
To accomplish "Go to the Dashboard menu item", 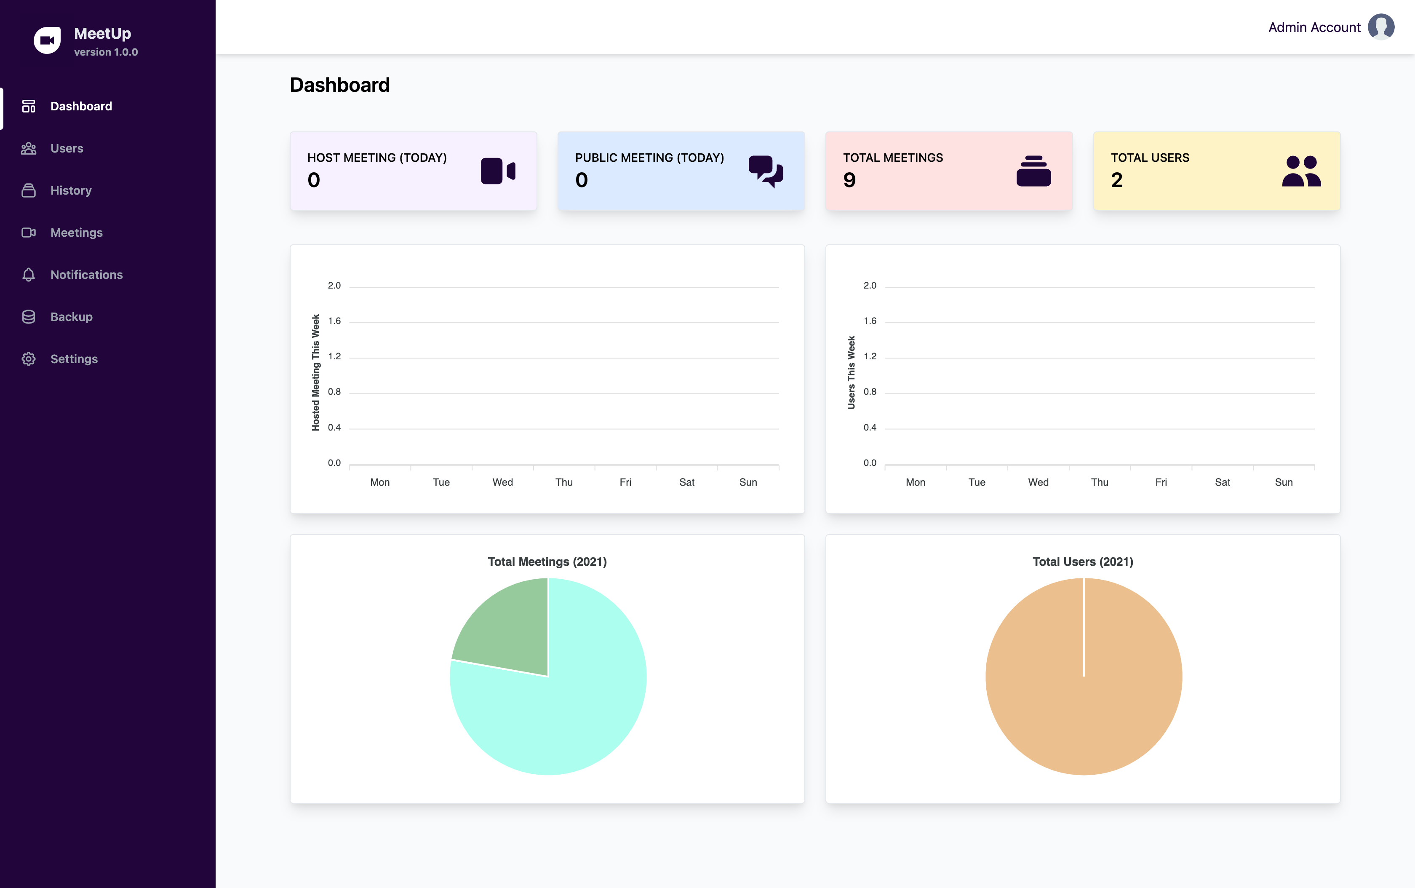I will pos(81,106).
